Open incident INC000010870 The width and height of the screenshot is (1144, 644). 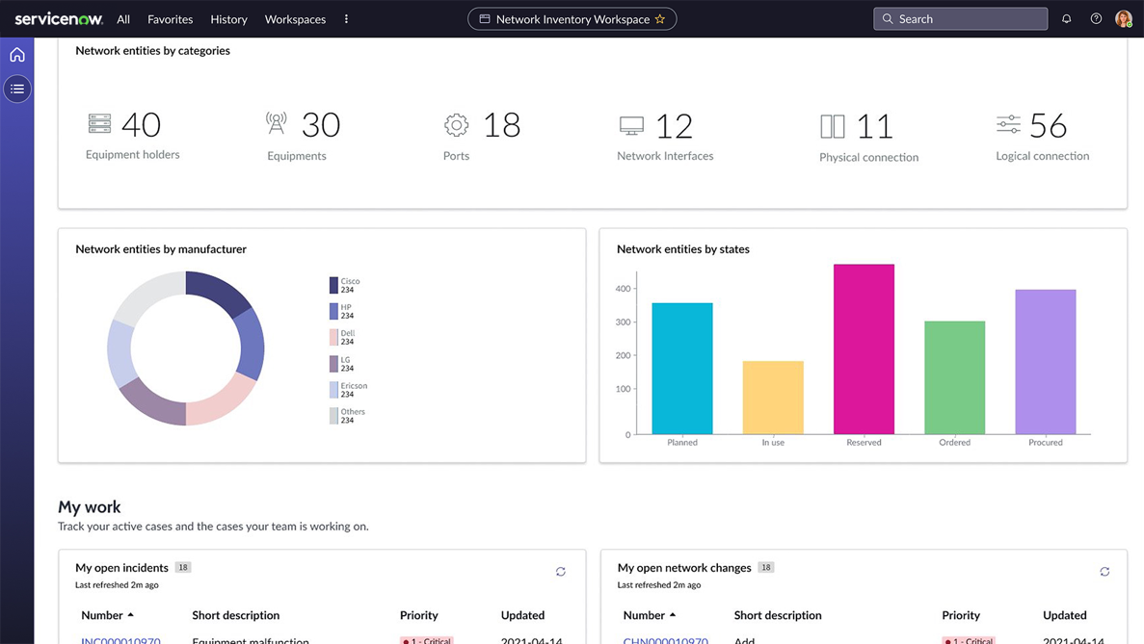(120, 640)
